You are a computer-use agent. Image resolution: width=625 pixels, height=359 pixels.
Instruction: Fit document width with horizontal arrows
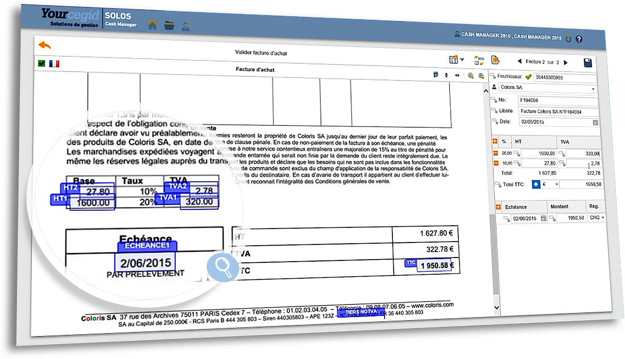pos(457,75)
